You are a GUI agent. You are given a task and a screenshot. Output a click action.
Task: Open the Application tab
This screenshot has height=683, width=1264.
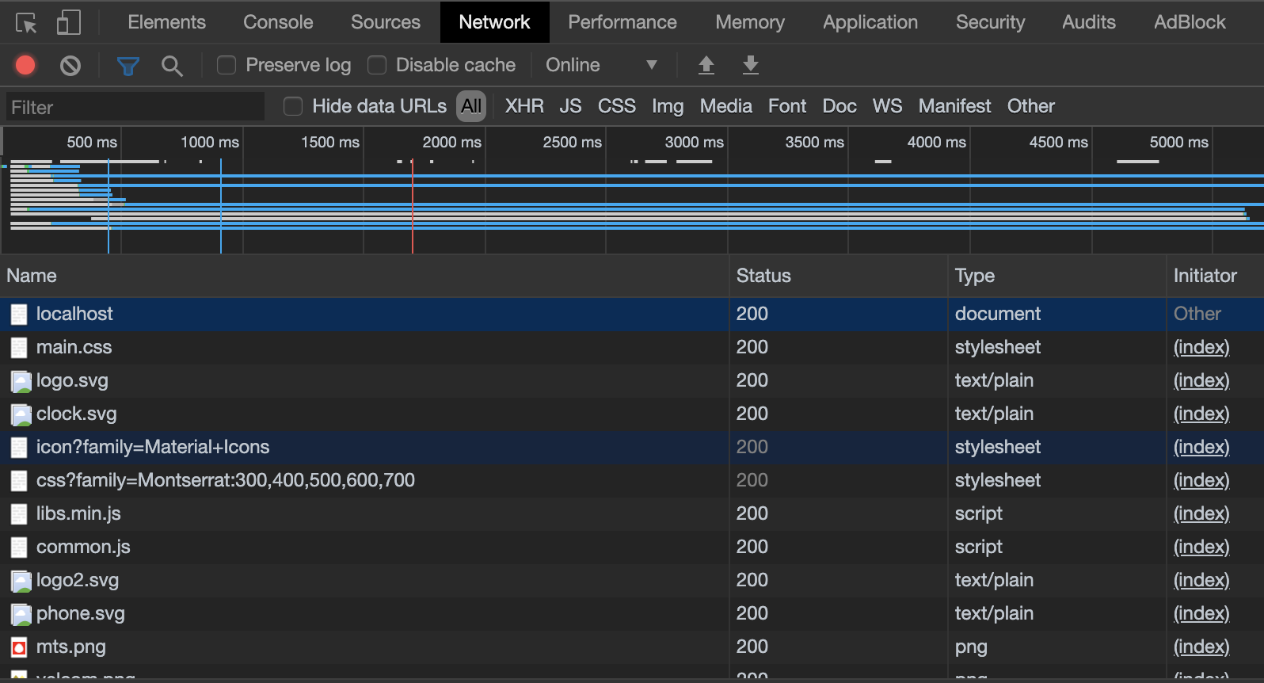click(x=870, y=22)
